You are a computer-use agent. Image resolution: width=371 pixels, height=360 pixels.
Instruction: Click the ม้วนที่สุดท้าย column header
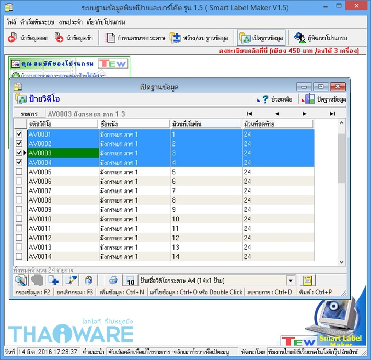(x=278, y=123)
